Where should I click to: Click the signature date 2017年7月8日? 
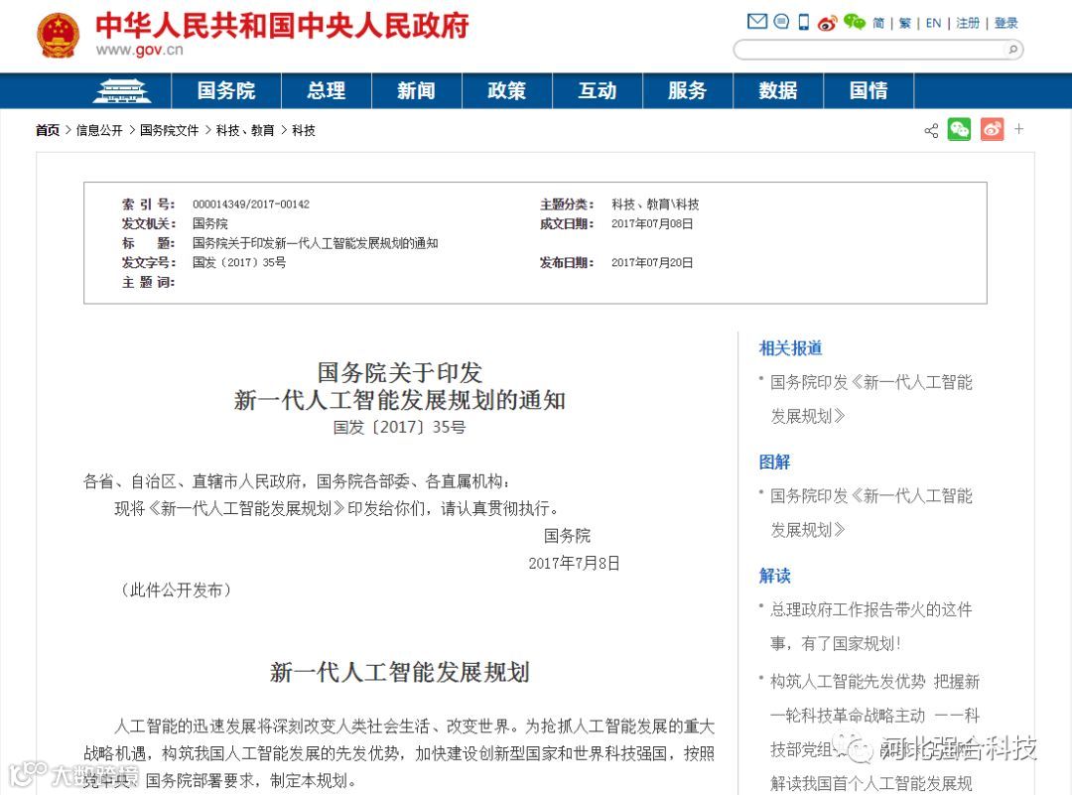coord(575,564)
